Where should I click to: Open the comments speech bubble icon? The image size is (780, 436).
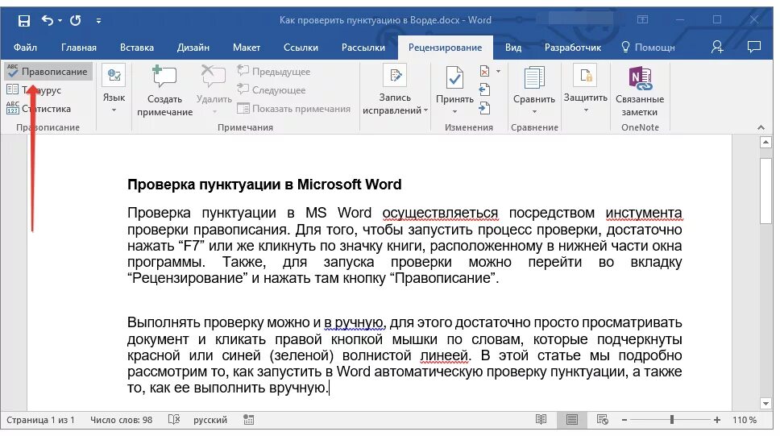pyautogui.click(x=754, y=48)
